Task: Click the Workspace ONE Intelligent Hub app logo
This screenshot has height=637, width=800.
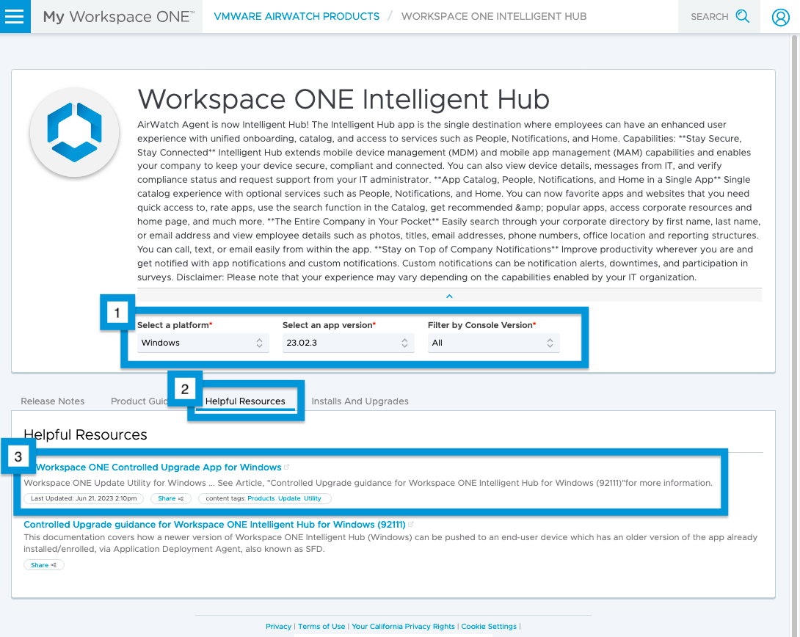Action: [74, 133]
